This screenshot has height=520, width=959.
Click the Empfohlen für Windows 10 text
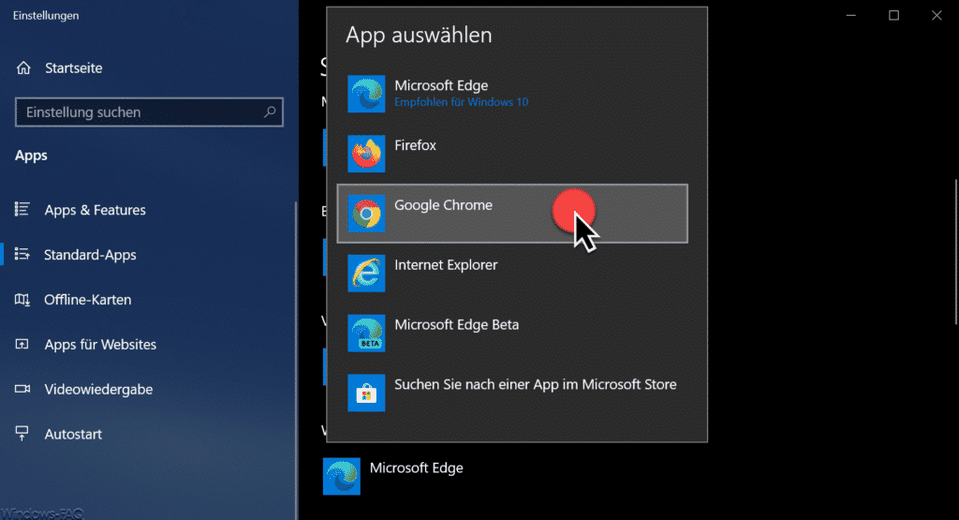pos(461,102)
